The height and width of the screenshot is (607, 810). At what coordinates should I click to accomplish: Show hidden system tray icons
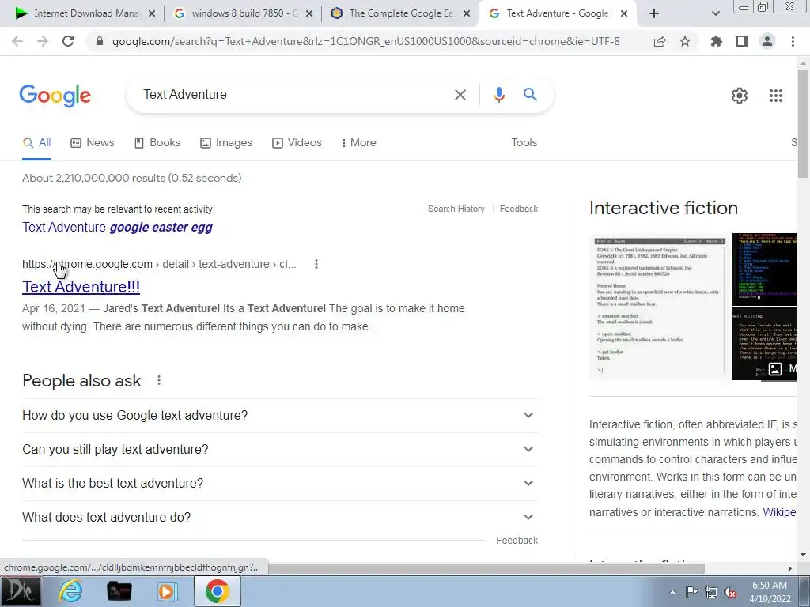[x=672, y=592]
